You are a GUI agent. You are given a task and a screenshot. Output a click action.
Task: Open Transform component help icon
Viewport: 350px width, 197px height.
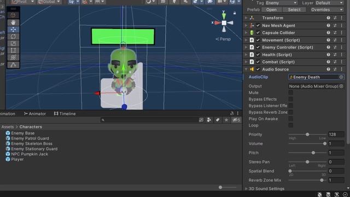328,18
